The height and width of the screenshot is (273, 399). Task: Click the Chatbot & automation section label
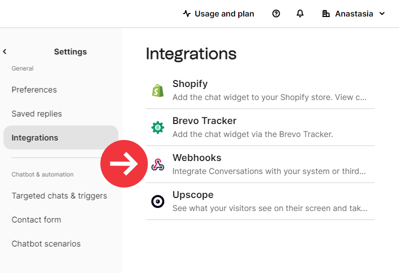(42, 174)
